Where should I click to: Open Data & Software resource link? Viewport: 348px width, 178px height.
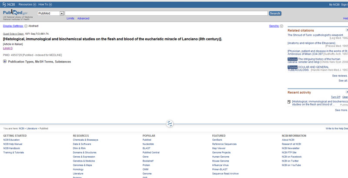point(82,144)
